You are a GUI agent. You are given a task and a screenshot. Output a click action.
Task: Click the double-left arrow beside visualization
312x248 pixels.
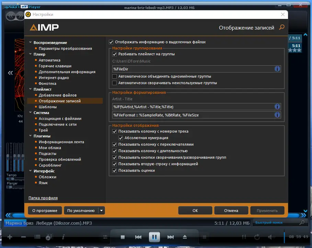pyautogui.click(x=10, y=73)
